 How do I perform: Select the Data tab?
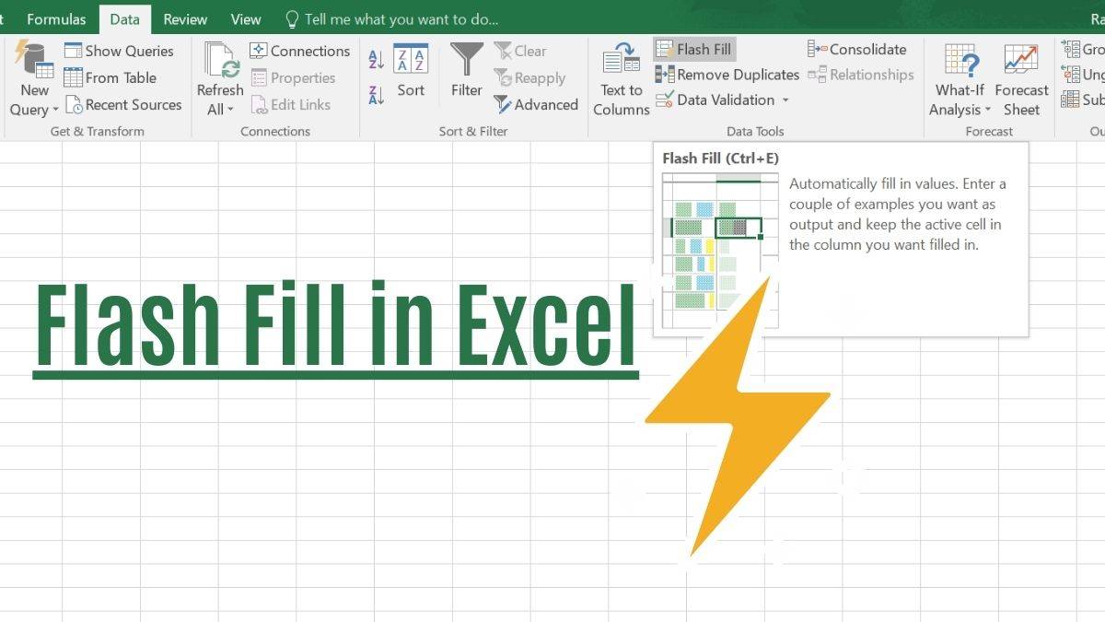pyautogui.click(x=125, y=18)
